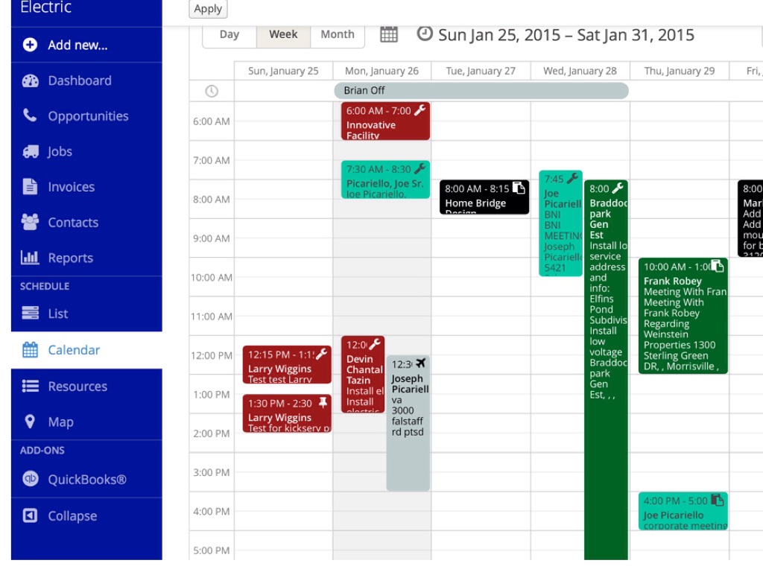This screenshot has height=572, width=763.
Task: Click the clock icon beside date range
Action: [x=424, y=34]
